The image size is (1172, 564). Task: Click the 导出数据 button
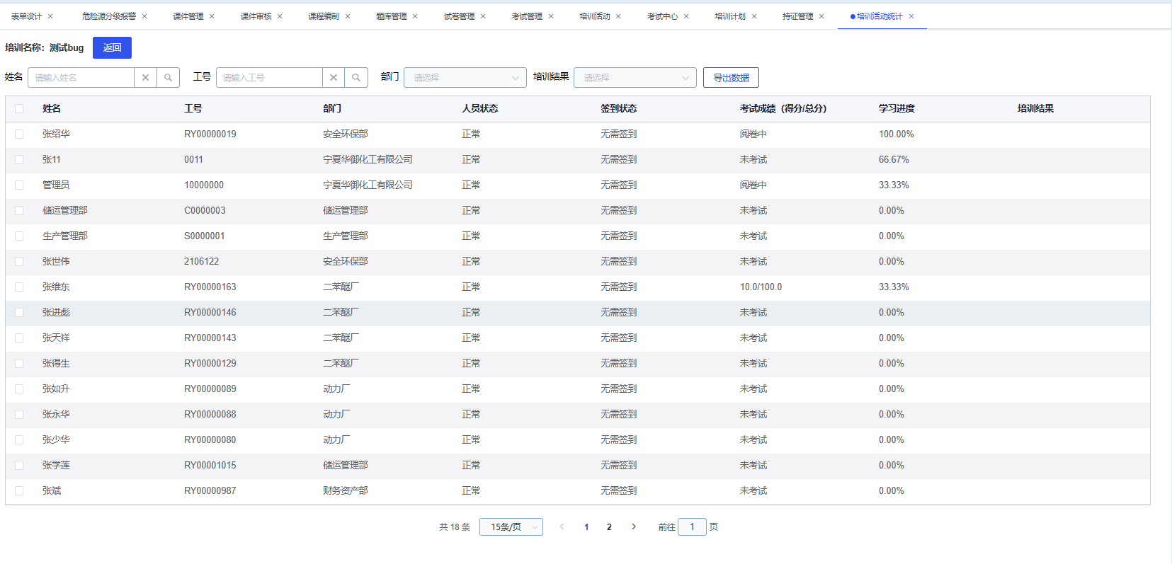pos(731,78)
